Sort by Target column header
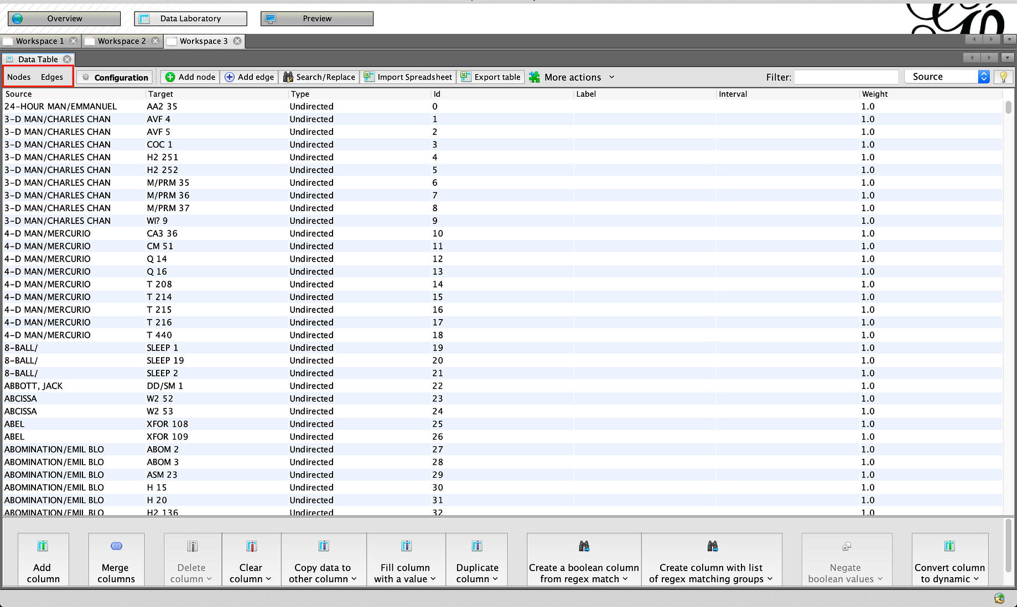This screenshot has width=1017, height=607. click(x=217, y=94)
